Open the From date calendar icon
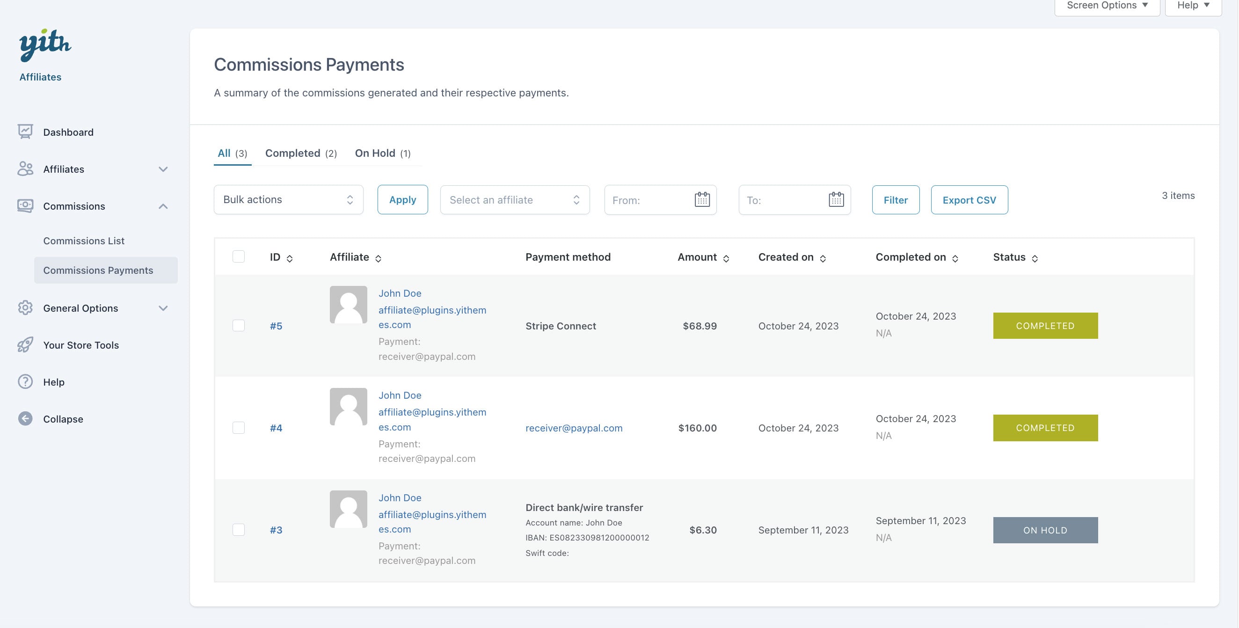This screenshot has height=628, width=1239. pyautogui.click(x=702, y=199)
